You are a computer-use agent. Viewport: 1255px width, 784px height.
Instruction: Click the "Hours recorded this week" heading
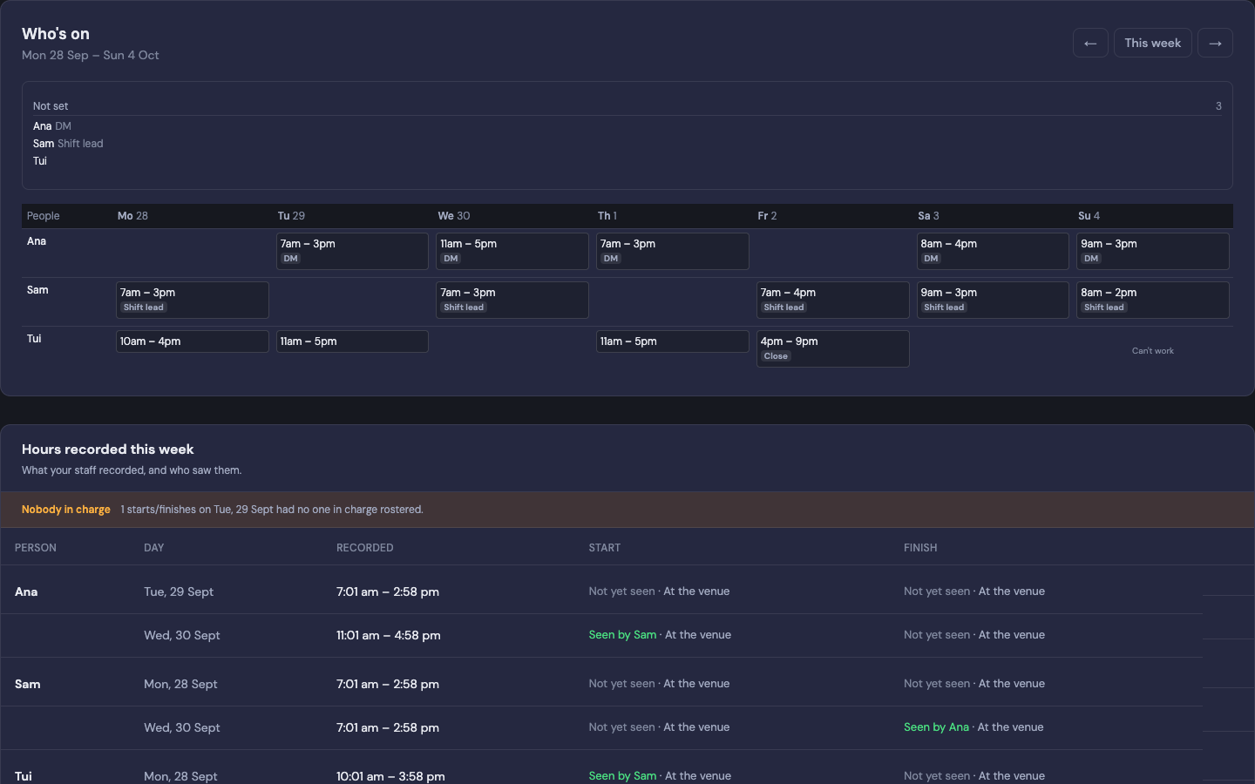(x=108, y=449)
